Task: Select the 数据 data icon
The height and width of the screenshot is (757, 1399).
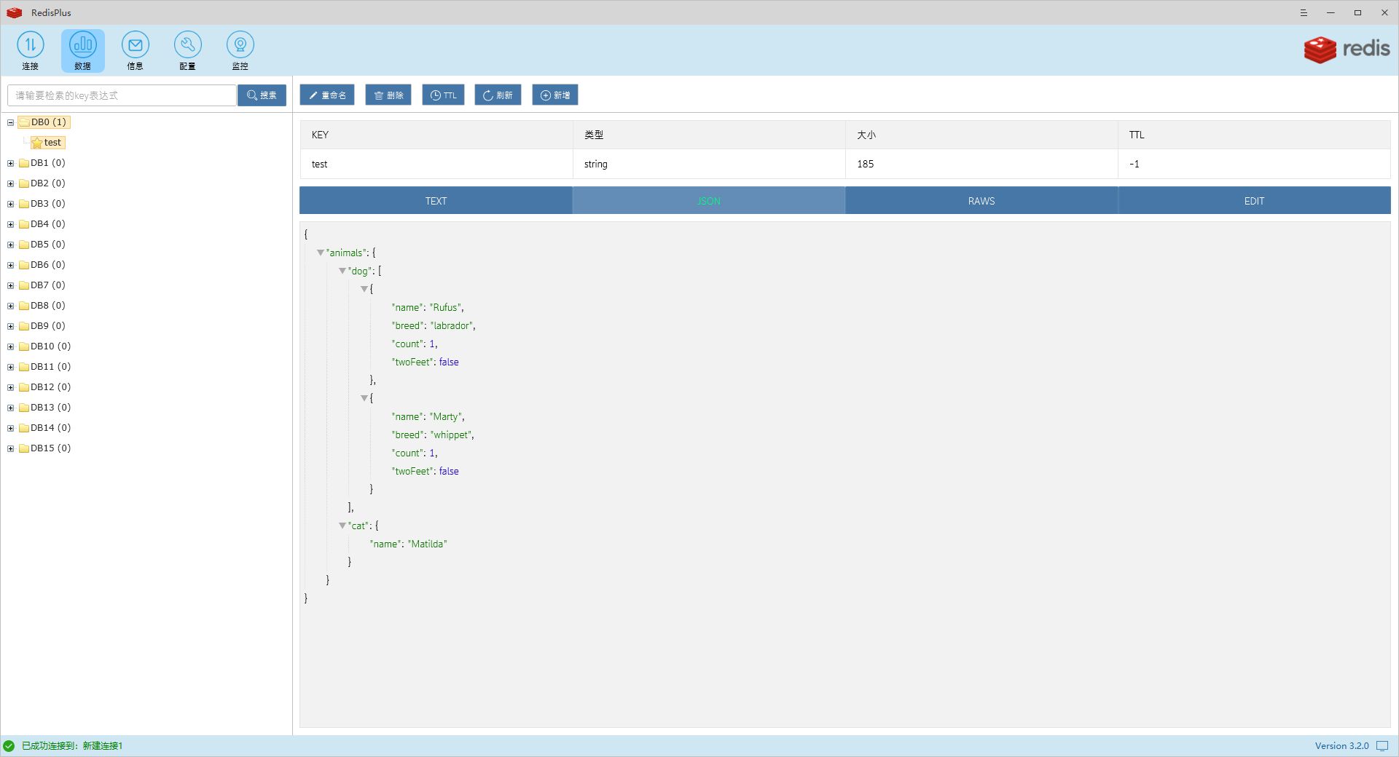Action: coord(82,50)
